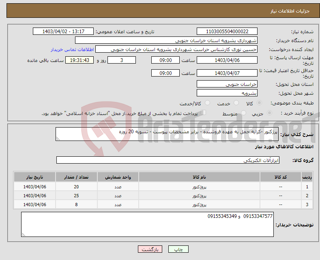Toggle the اسناد خزانه اسلامی payment checkbox

pyautogui.click(x=203, y=113)
